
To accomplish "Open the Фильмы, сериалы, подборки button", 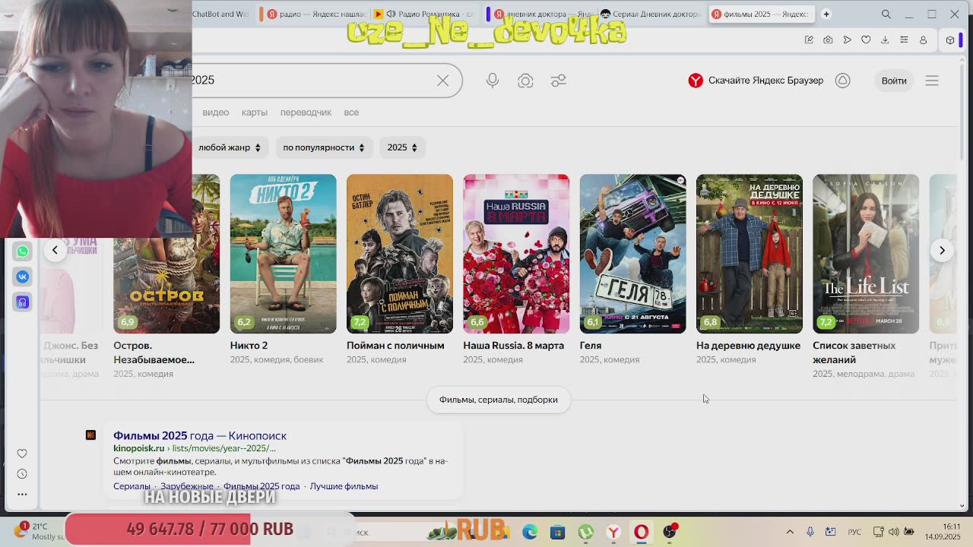I will (499, 400).
